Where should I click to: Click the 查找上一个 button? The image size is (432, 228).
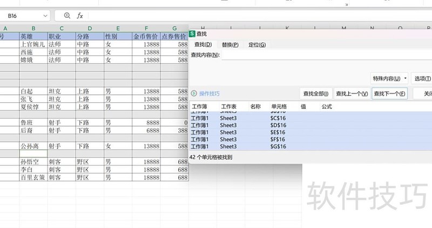tap(352, 94)
